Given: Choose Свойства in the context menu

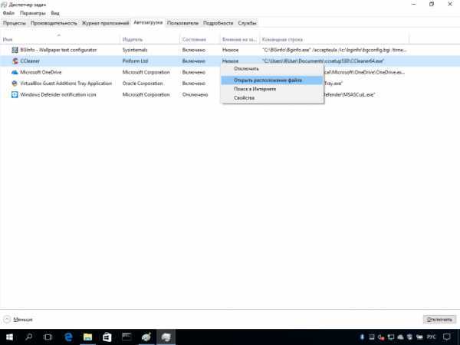Looking at the screenshot, I should point(272,98).
